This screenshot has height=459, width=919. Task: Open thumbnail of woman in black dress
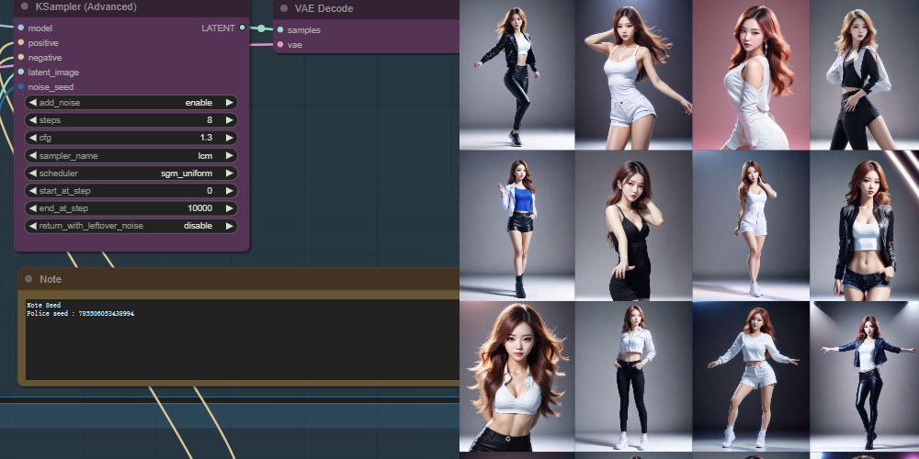coord(633,226)
